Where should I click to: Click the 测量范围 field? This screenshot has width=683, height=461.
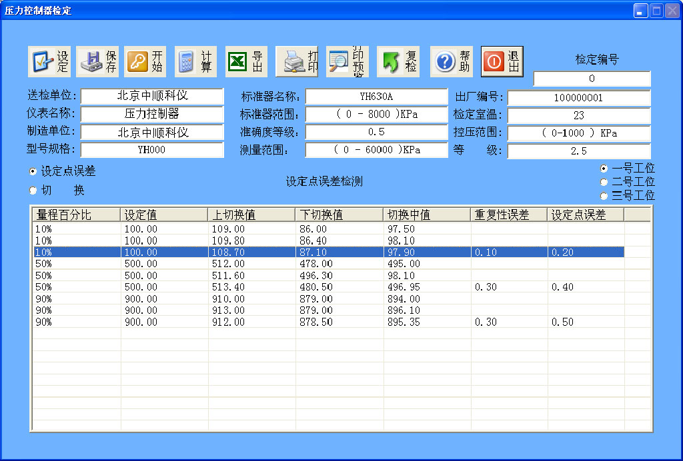tap(376, 150)
